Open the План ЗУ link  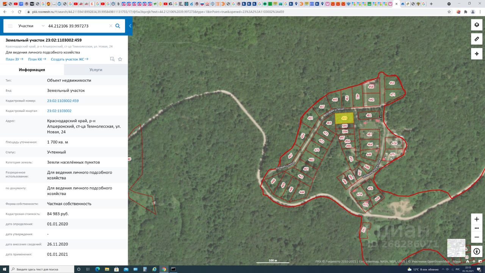[14, 59]
